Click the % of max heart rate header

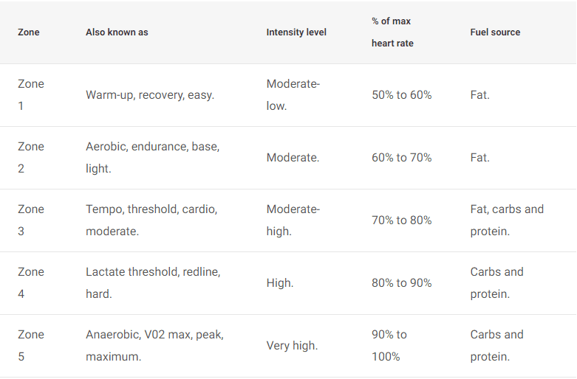(392, 32)
